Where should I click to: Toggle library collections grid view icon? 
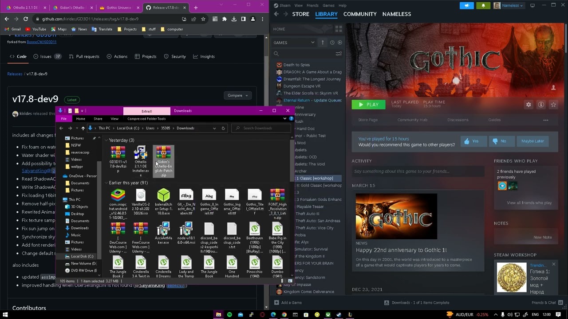(x=339, y=29)
